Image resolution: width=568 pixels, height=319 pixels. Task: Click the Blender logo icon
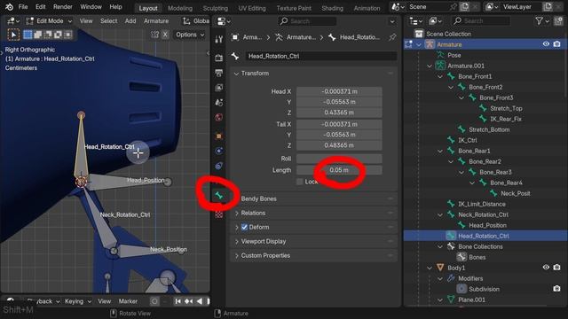pyautogui.click(x=9, y=7)
